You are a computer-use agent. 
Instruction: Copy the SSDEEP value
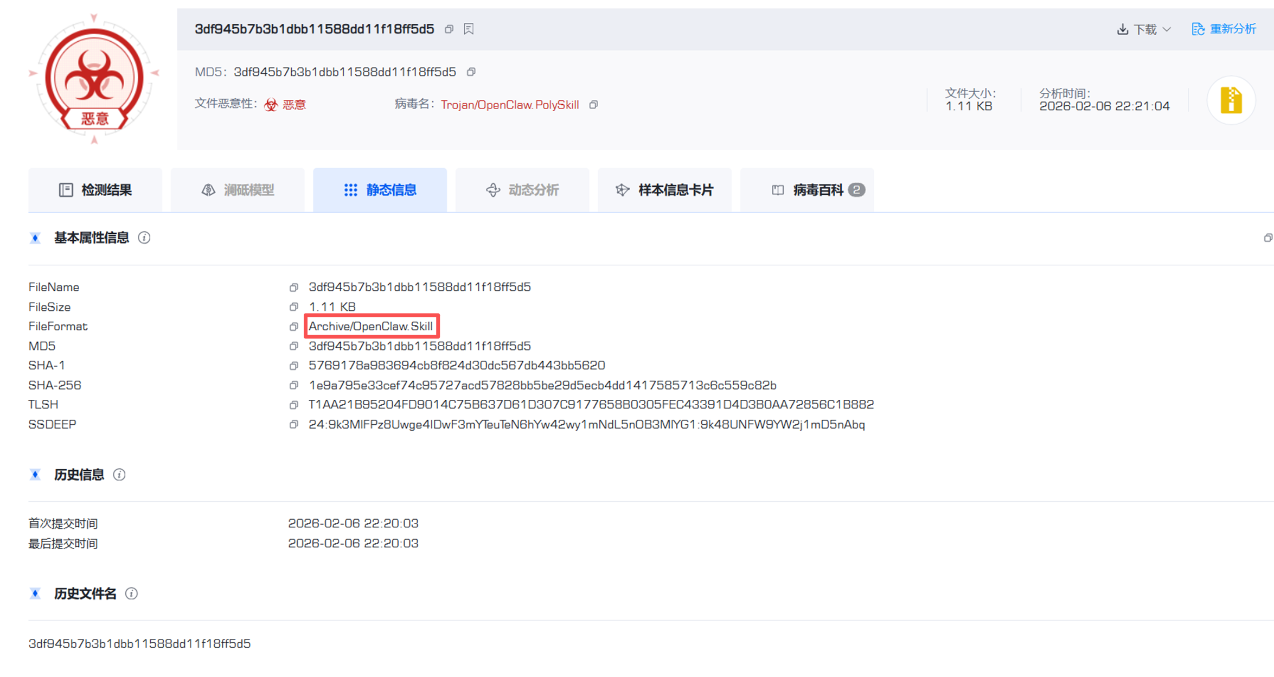click(x=293, y=424)
